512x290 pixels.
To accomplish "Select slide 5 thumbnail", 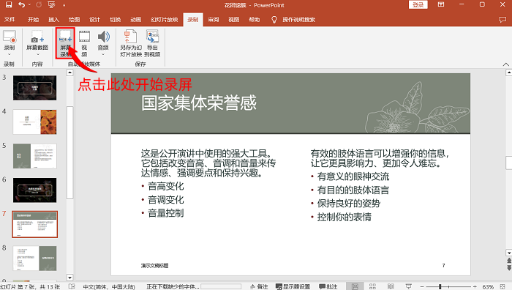I will tap(34, 156).
